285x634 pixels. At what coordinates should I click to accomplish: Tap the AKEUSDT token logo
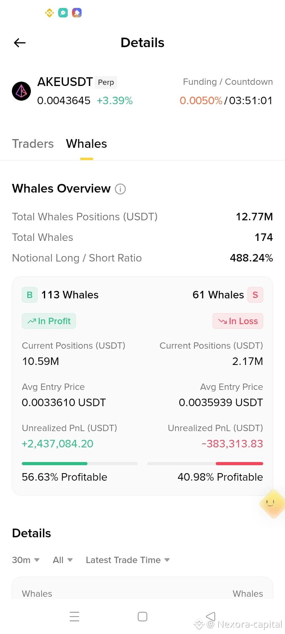[21, 91]
